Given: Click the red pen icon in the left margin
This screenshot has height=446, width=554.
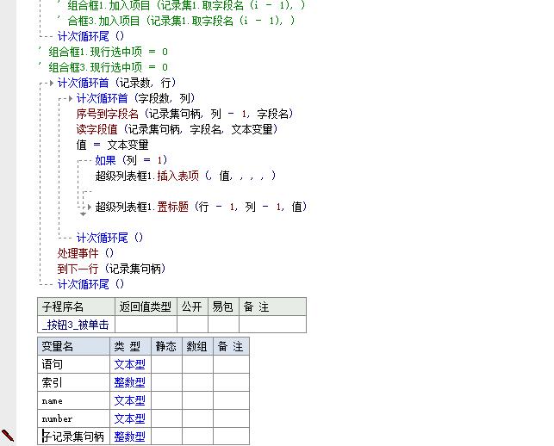Looking at the screenshot, I should (x=8, y=435).
